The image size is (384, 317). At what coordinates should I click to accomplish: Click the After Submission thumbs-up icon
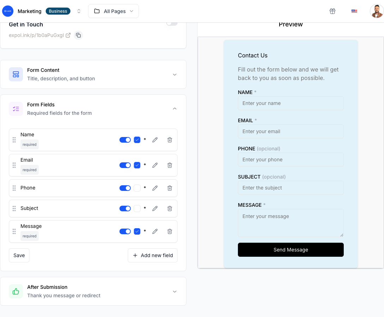click(16, 291)
